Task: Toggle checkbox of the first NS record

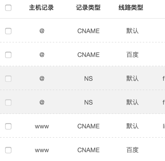Action: click(8, 79)
